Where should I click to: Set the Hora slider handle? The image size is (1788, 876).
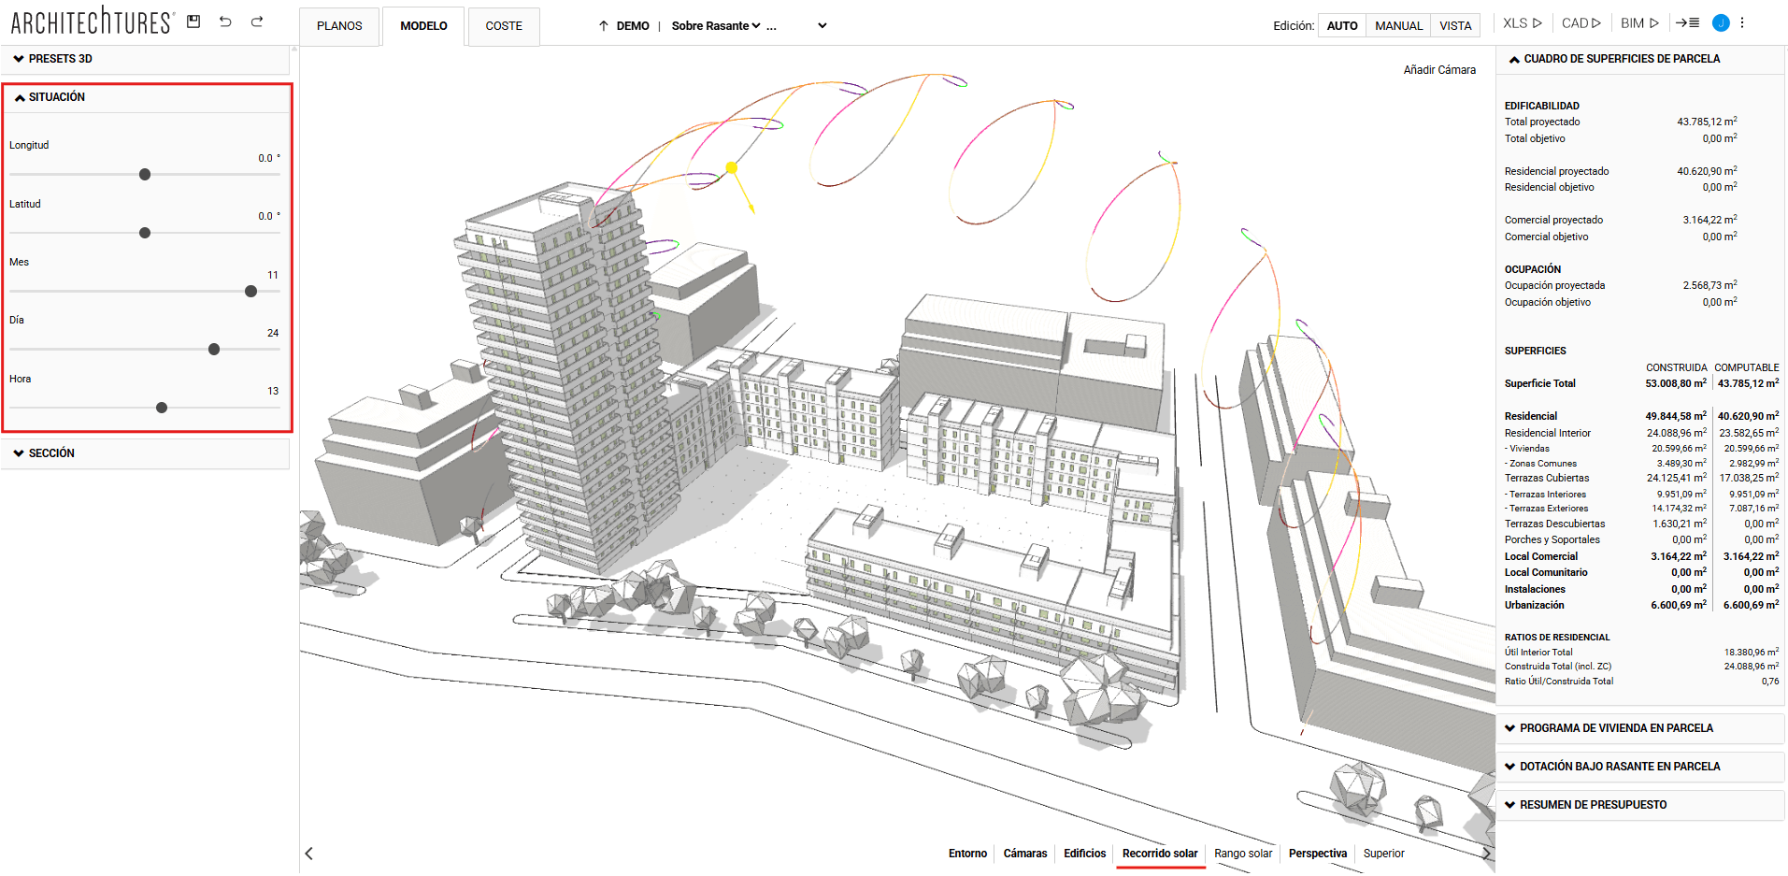tap(161, 407)
